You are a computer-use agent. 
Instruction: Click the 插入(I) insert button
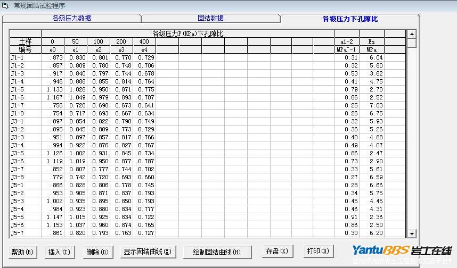pos(59,252)
